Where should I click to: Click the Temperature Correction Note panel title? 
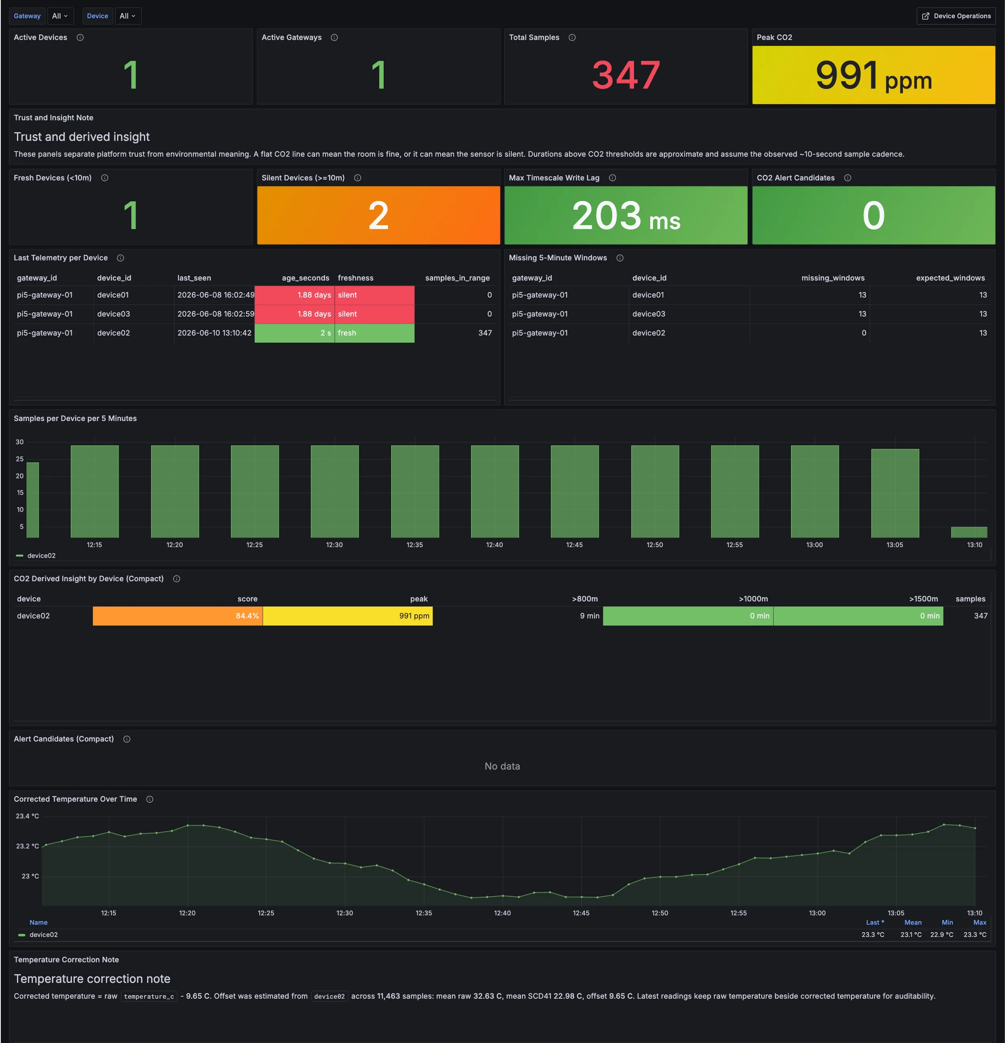[x=66, y=960]
